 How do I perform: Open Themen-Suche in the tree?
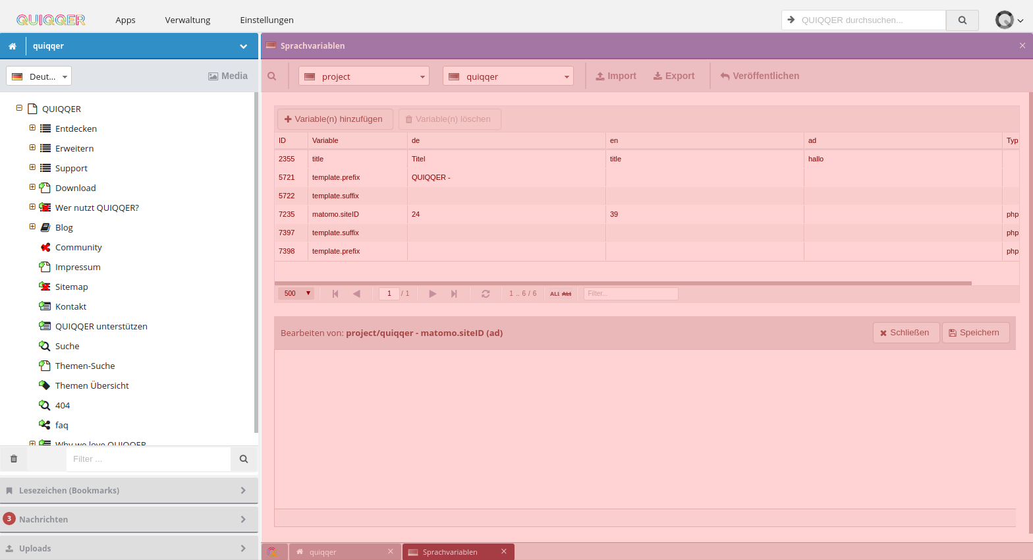coord(85,366)
